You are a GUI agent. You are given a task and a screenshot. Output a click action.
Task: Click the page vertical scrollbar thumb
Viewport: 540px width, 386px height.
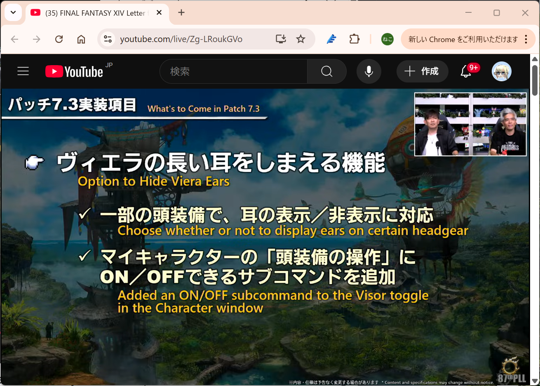coord(535,80)
